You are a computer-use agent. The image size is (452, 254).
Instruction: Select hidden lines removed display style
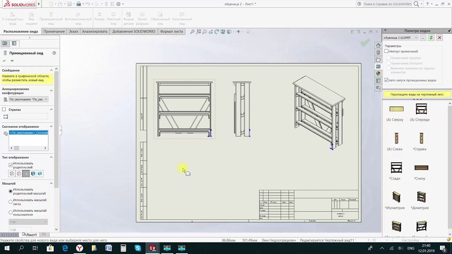26,174
